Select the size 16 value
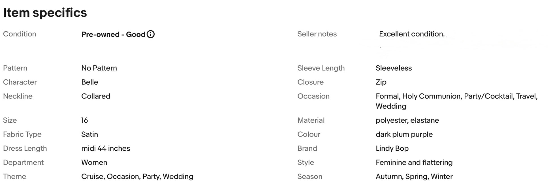551x190 pixels. pyautogui.click(x=84, y=120)
